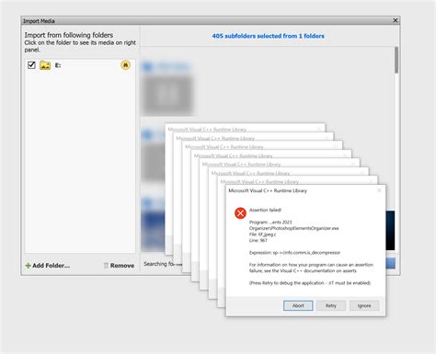
Task: Click Add Folder... button
Action: pos(48,266)
